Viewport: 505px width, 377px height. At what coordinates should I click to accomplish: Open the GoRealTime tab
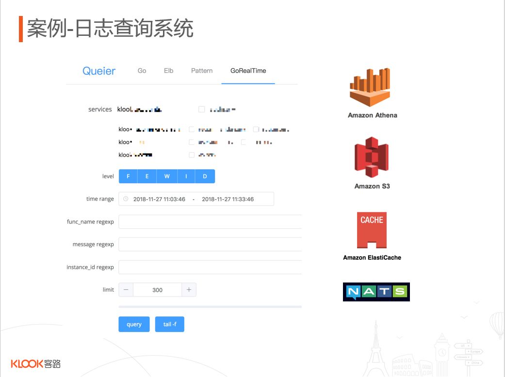point(248,71)
